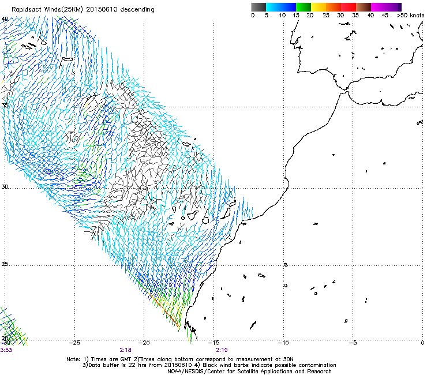
Task: Click the purple '2:19' pass time
Action: pos(222,350)
